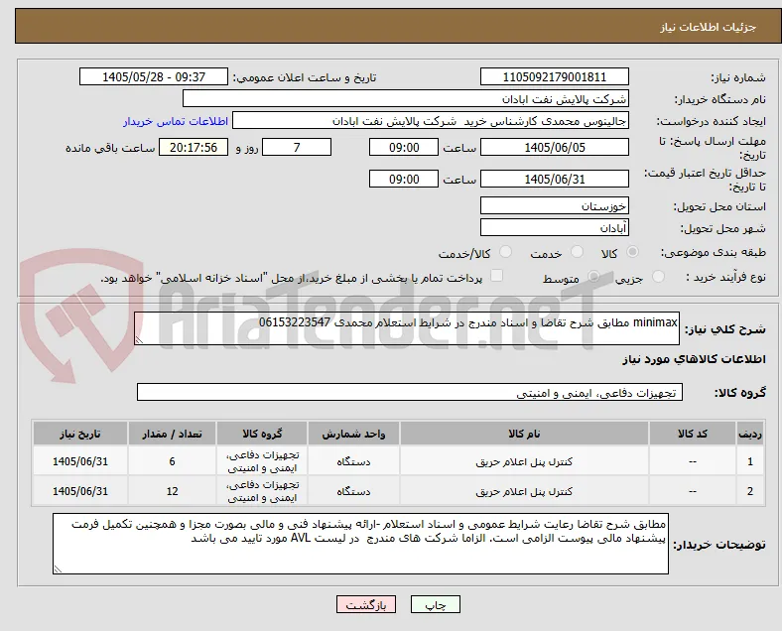
Task: Click response deadline time 09:00 field
Action: [404, 148]
